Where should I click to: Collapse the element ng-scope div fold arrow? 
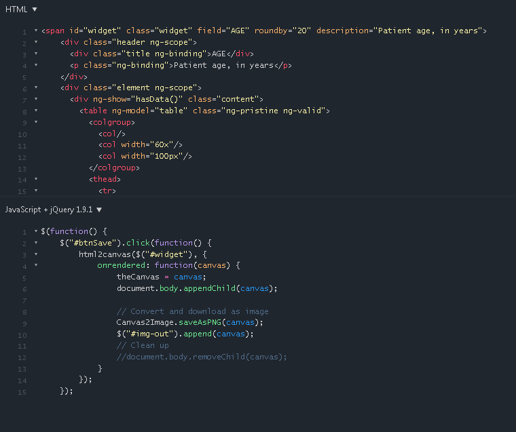coord(36,87)
